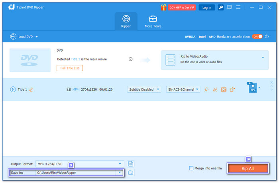The height and width of the screenshot is (183, 279).
Task: Click the DVD disc thumbnail
Action: coord(30,60)
